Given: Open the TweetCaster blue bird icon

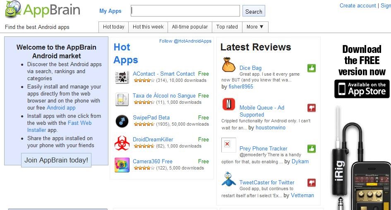Looking at the screenshot, I should [229, 179].
